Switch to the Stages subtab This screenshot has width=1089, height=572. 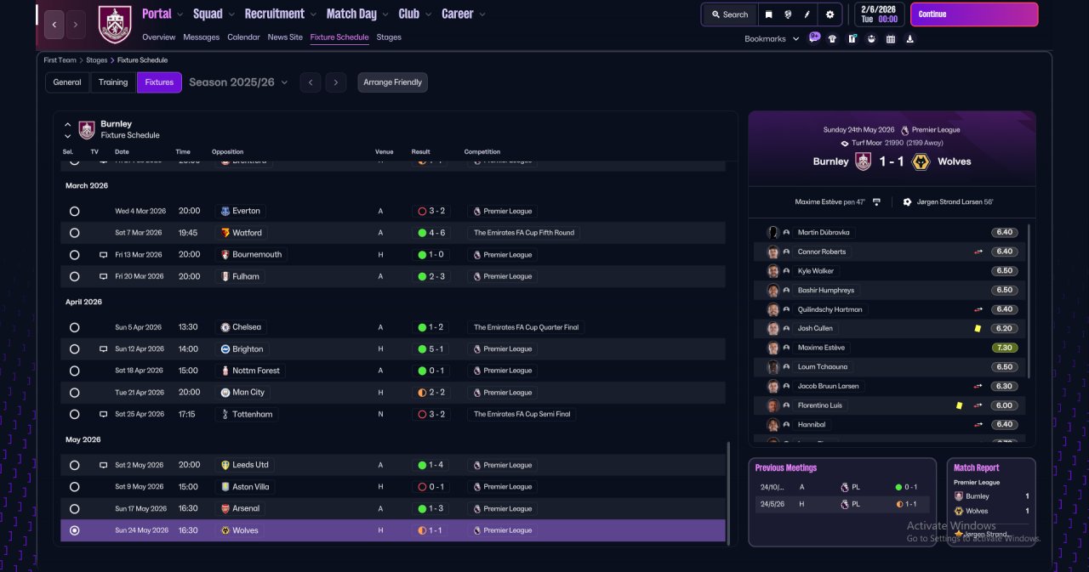pos(389,37)
